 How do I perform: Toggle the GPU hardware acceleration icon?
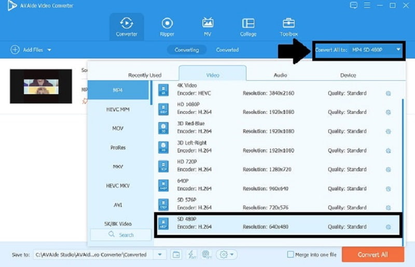206,255
